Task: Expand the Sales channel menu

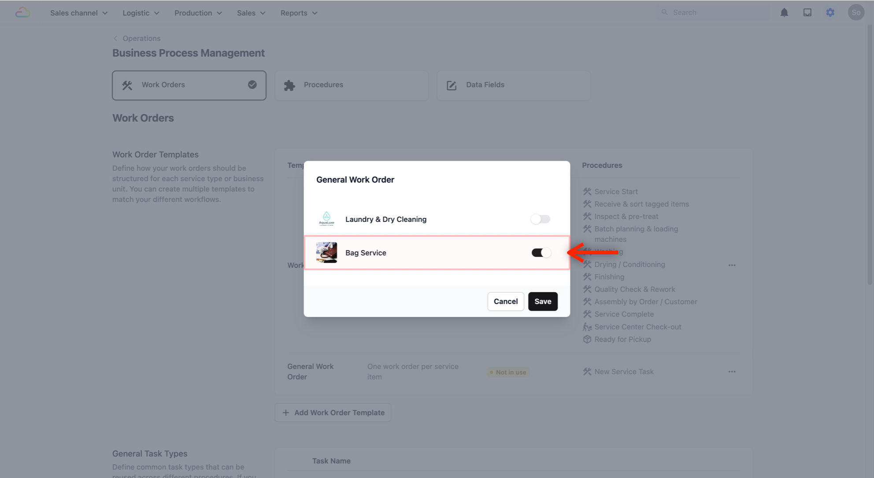Action: (x=78, y=13)
